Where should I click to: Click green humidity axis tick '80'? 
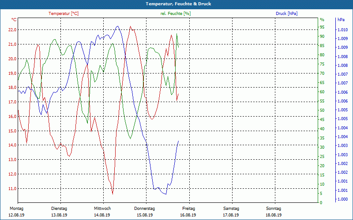[322, 55]
